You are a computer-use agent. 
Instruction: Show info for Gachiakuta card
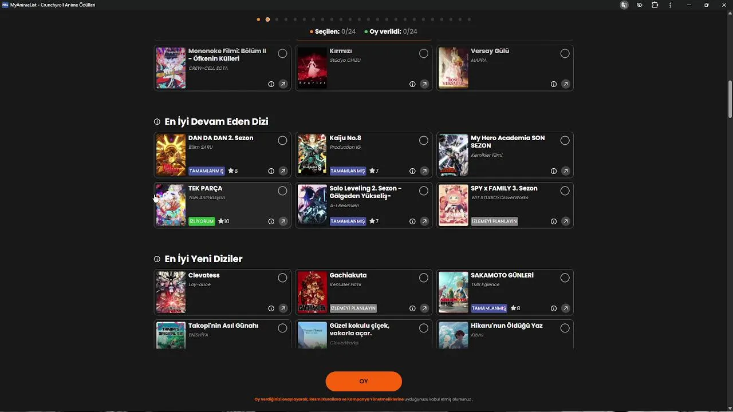[x=412, y=308]
